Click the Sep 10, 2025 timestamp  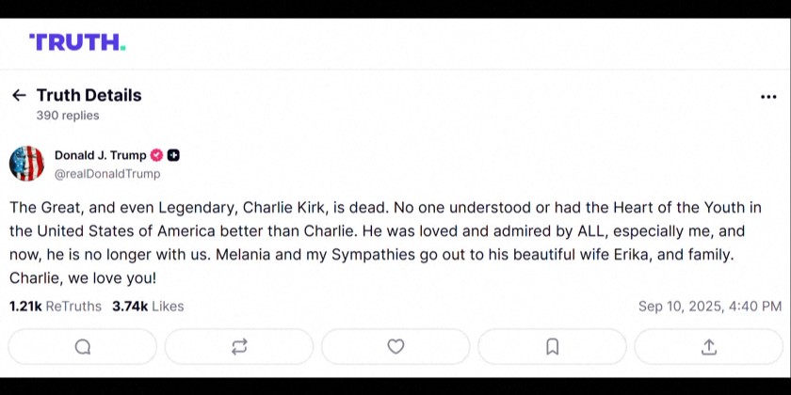click(709, 307)
